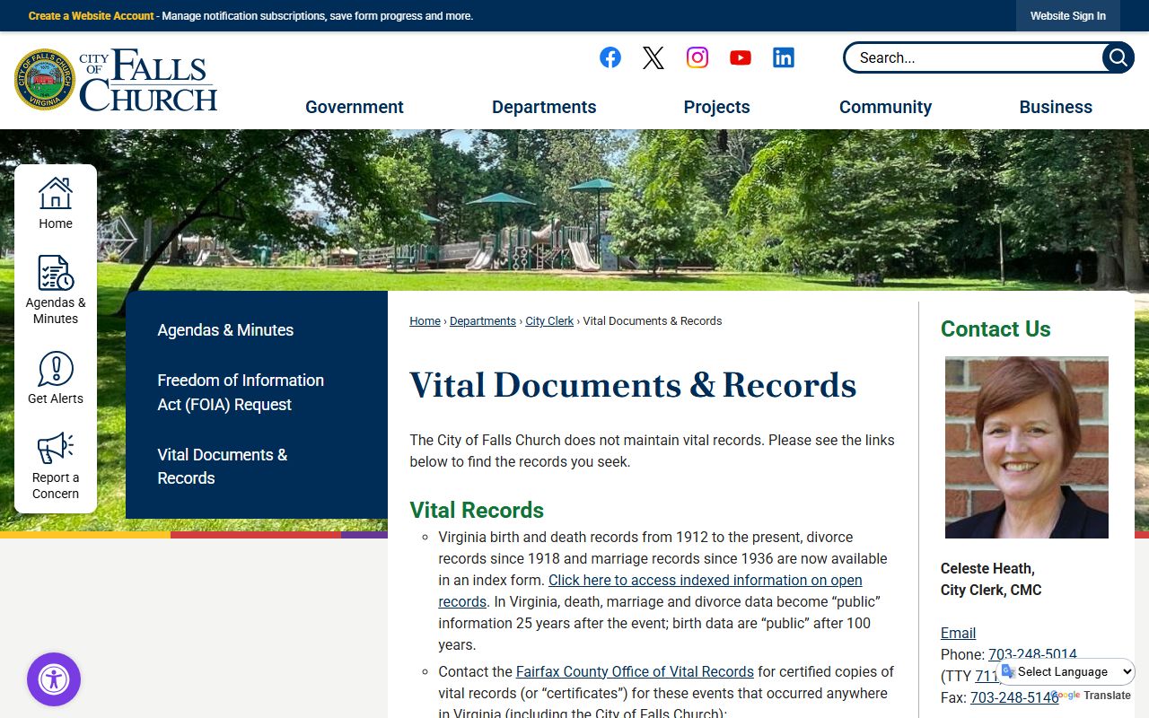Click fax number 703-248-5146

pos(1014,697)
